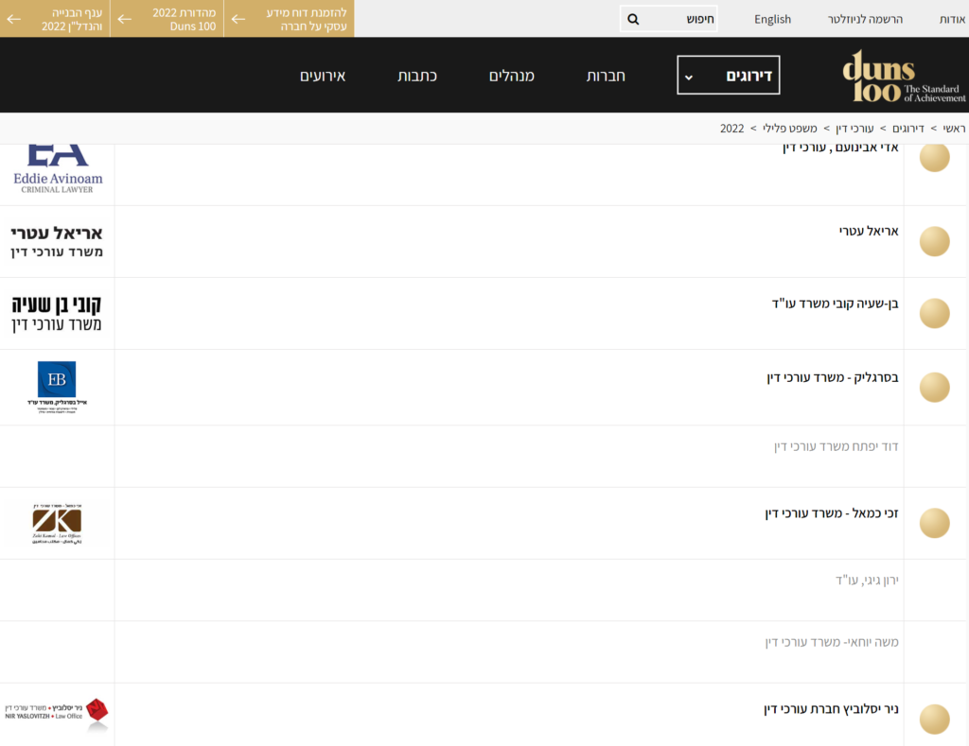The width and height of the screenshot is (969, 746).
Task: Click the Eddie Avinoam Criminal Lawyer logo
Action: (x=58, y=168)
